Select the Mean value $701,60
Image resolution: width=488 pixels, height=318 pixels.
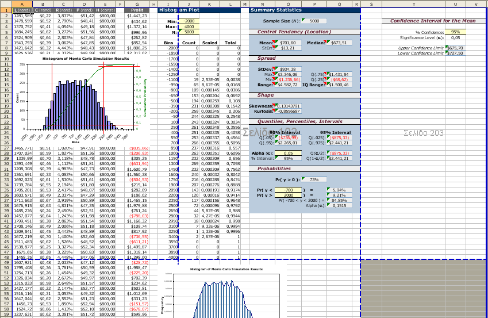tap(288, 43)
